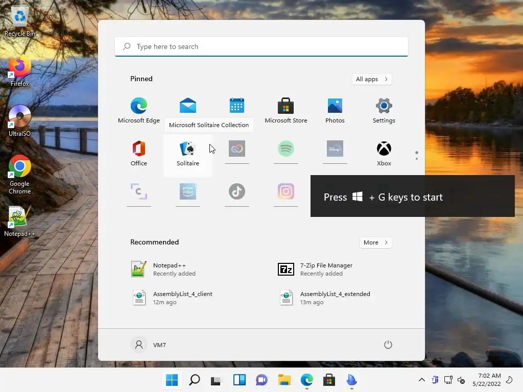Launch the Mail app pinned icon
This screenshot has height=392, width=523.
(188, 106)
